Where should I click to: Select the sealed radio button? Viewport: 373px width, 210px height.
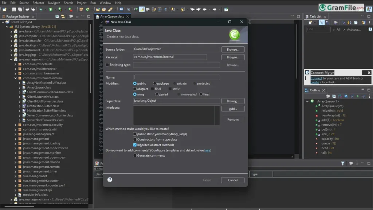click(x=157, y=94)
